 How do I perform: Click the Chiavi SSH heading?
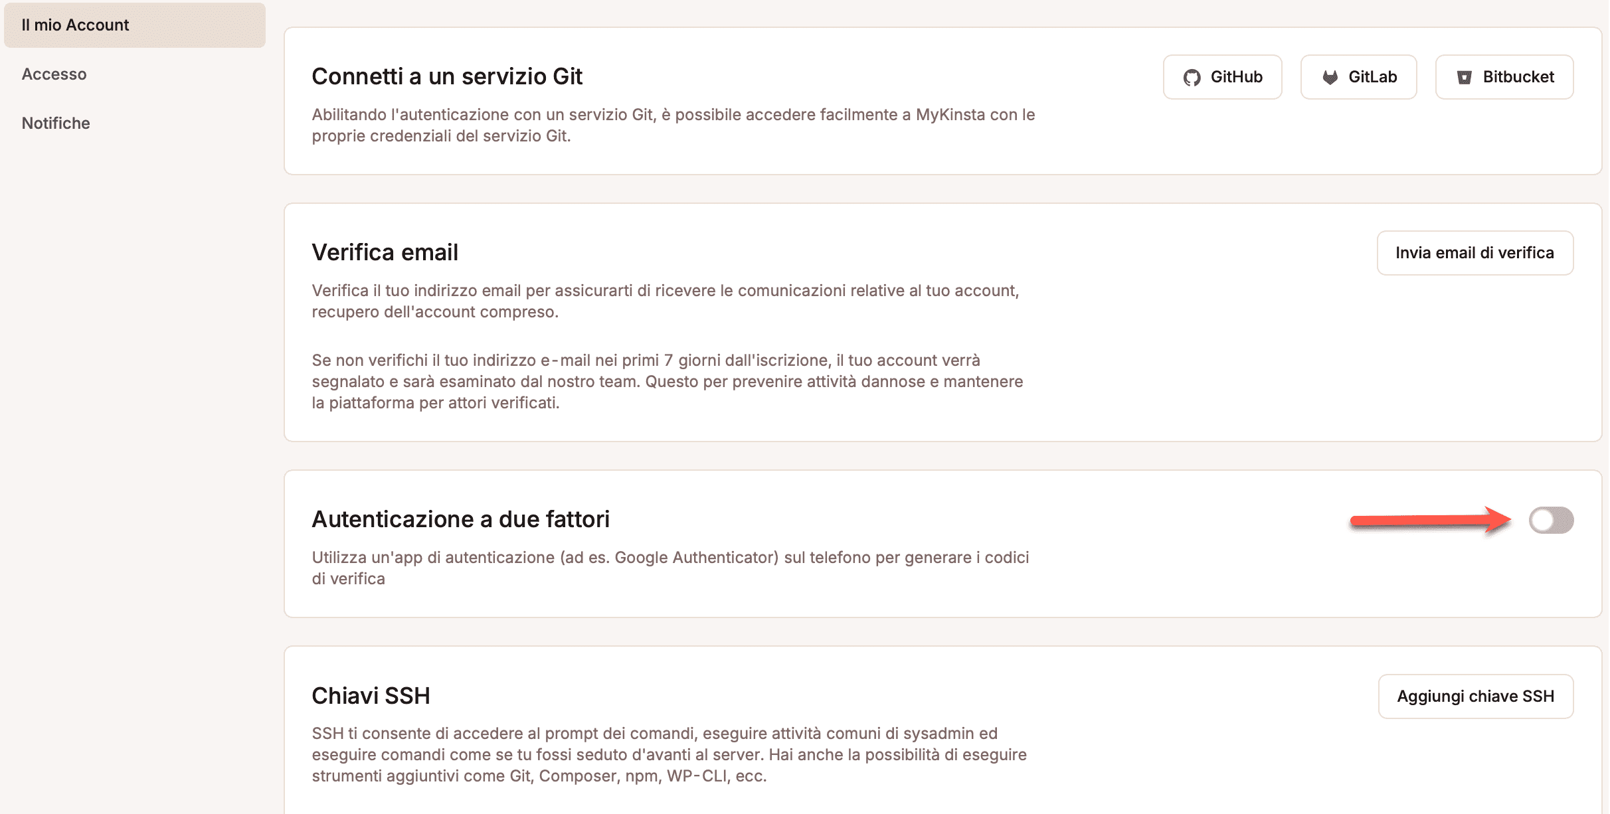click(x=371, y=696)
